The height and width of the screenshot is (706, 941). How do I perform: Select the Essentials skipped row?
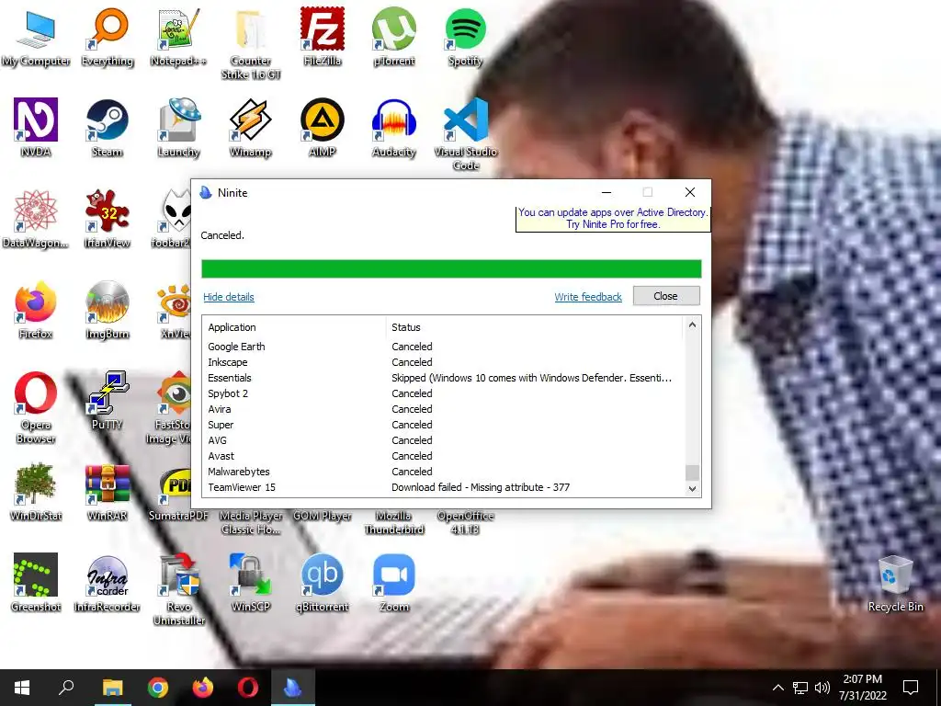pyautogui.click(x=443, y=378)
